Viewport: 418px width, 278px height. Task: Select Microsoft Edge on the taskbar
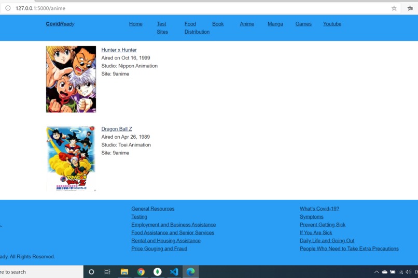[191, 272]
